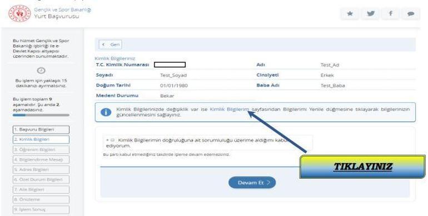Click the "yaklaşık 15 dakikanızı" time note

click(41, 83)
